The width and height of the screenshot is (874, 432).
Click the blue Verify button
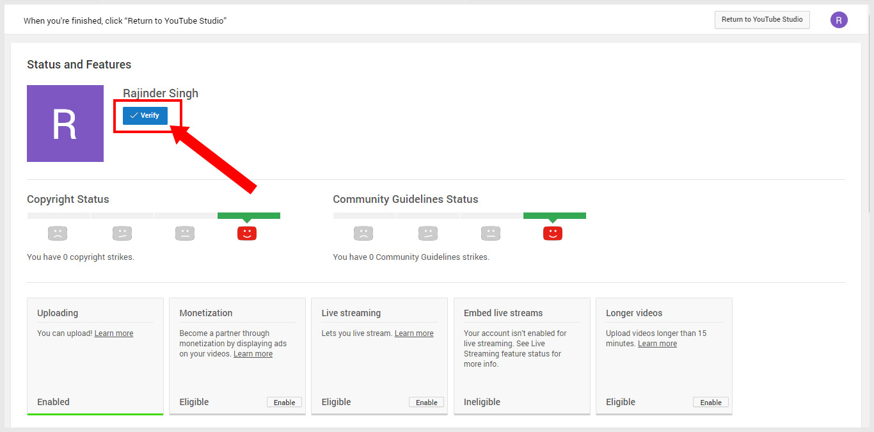(x=145, y=116)
